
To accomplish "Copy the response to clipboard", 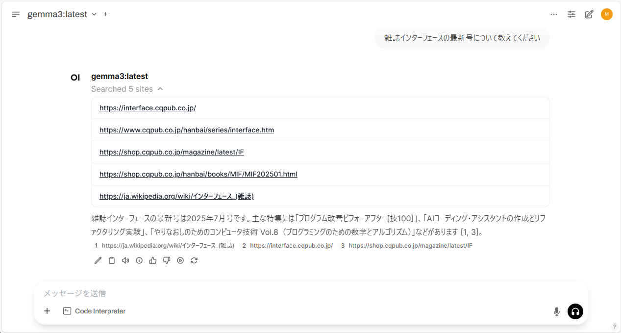I will click(x=112, y=260).
